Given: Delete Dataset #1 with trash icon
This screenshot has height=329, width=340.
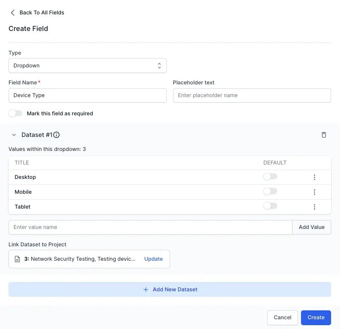Looking at the screenshot, I should pyautogui.click(x=324, y=135).
